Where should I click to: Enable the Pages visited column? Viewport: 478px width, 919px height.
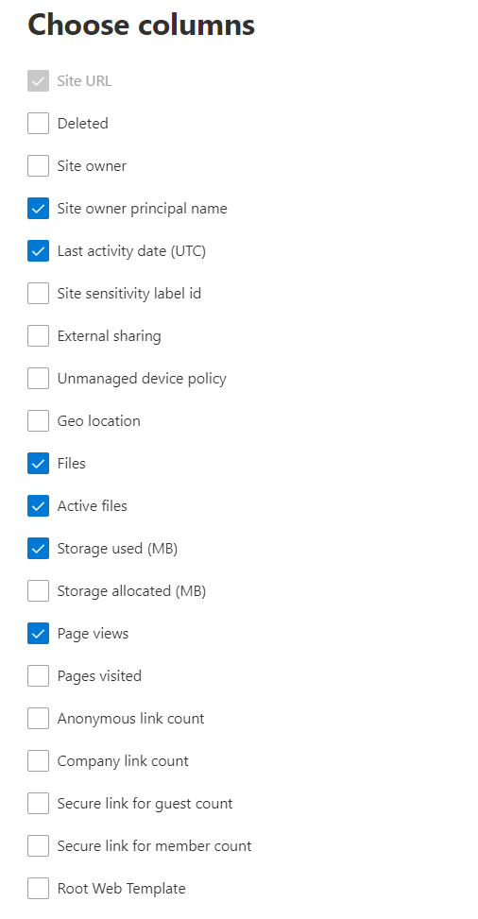click(38, 675)
